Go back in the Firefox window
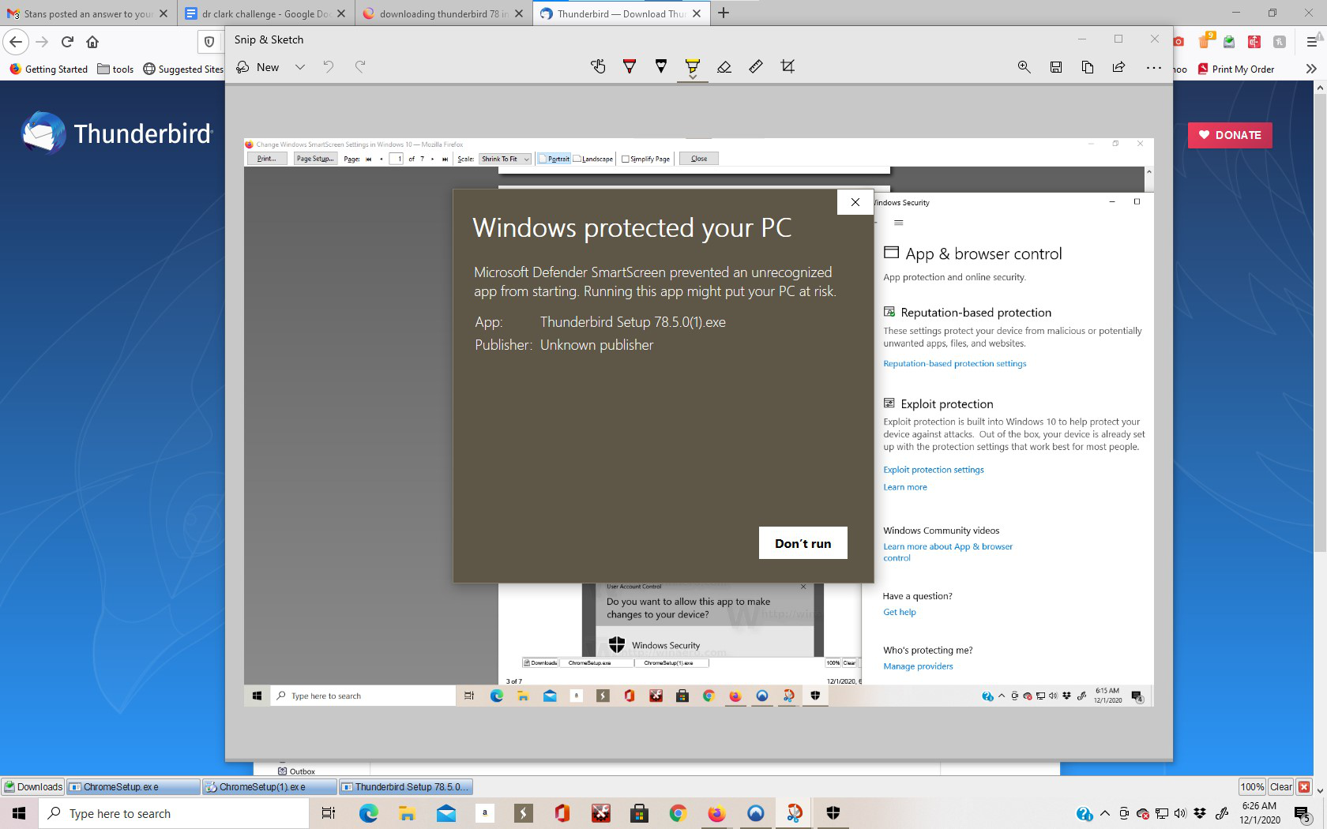The image size is (1327, 829). [x=16, y=42]
